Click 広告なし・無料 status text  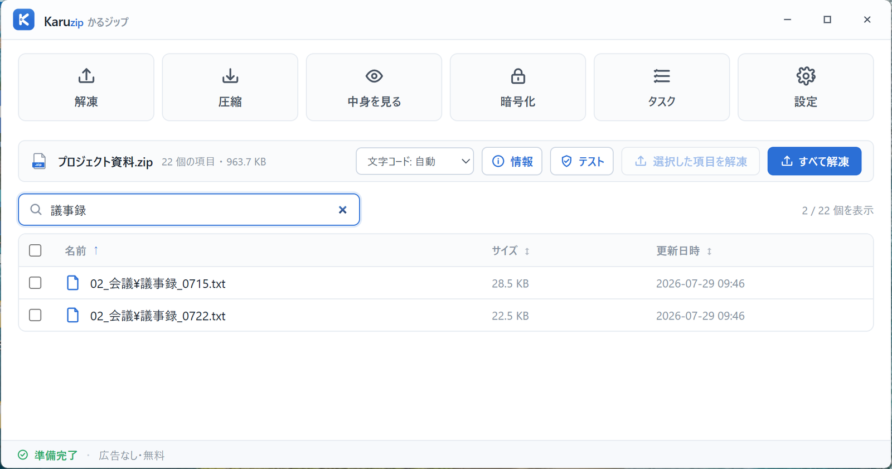coord(132,455)
